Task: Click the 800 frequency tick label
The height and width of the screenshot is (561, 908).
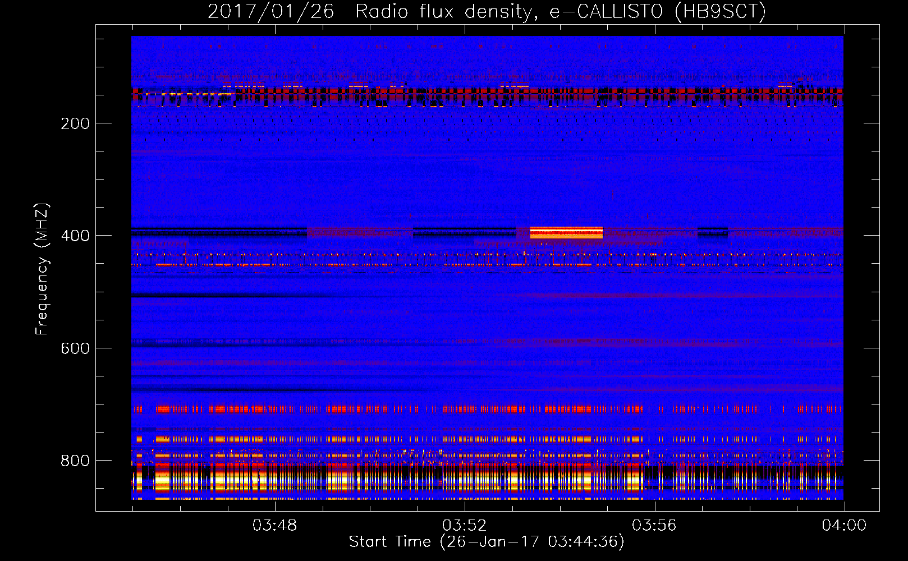Action: tap(75, 461)
